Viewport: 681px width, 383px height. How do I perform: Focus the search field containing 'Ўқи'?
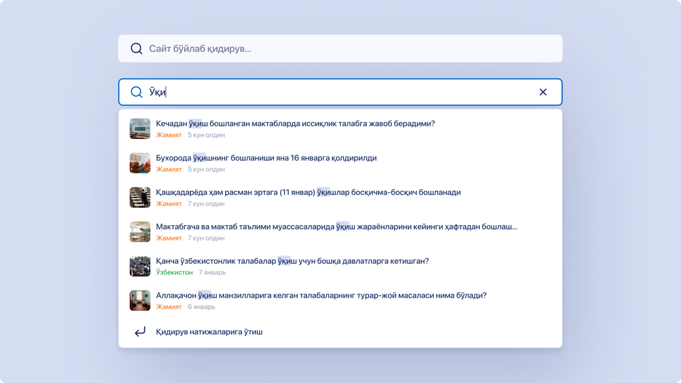pos(340,92)
